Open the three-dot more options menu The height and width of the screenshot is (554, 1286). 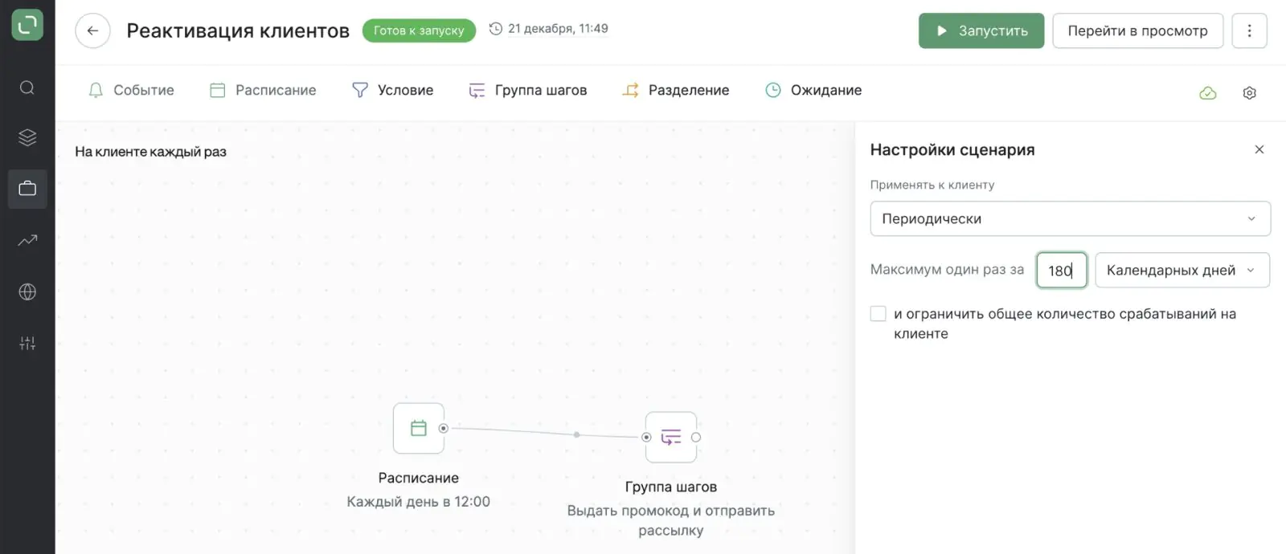[x=1249, y=31]
